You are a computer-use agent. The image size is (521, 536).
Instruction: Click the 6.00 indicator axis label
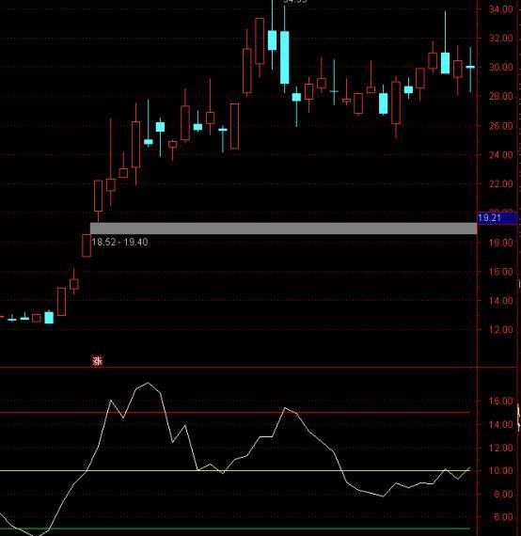tap(503, 517)
